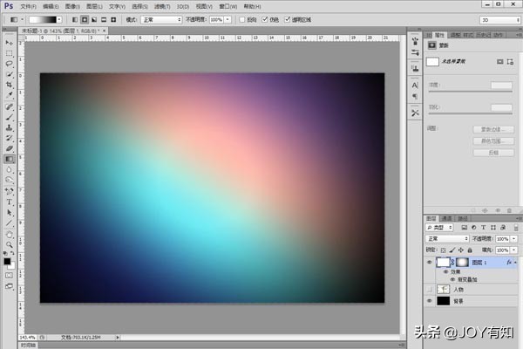Select the Rectangular Marquee tool
Image resolution: width=523 pixels, height=349 pixels.
[9, 52]
